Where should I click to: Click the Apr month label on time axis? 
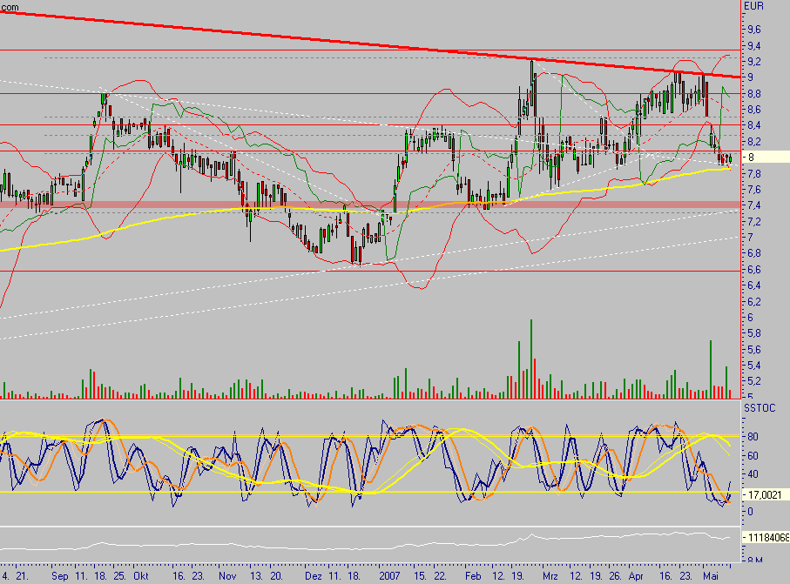[636, 576]
